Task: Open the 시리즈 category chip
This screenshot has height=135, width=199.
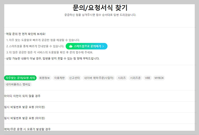Action: tap(122, 78)
